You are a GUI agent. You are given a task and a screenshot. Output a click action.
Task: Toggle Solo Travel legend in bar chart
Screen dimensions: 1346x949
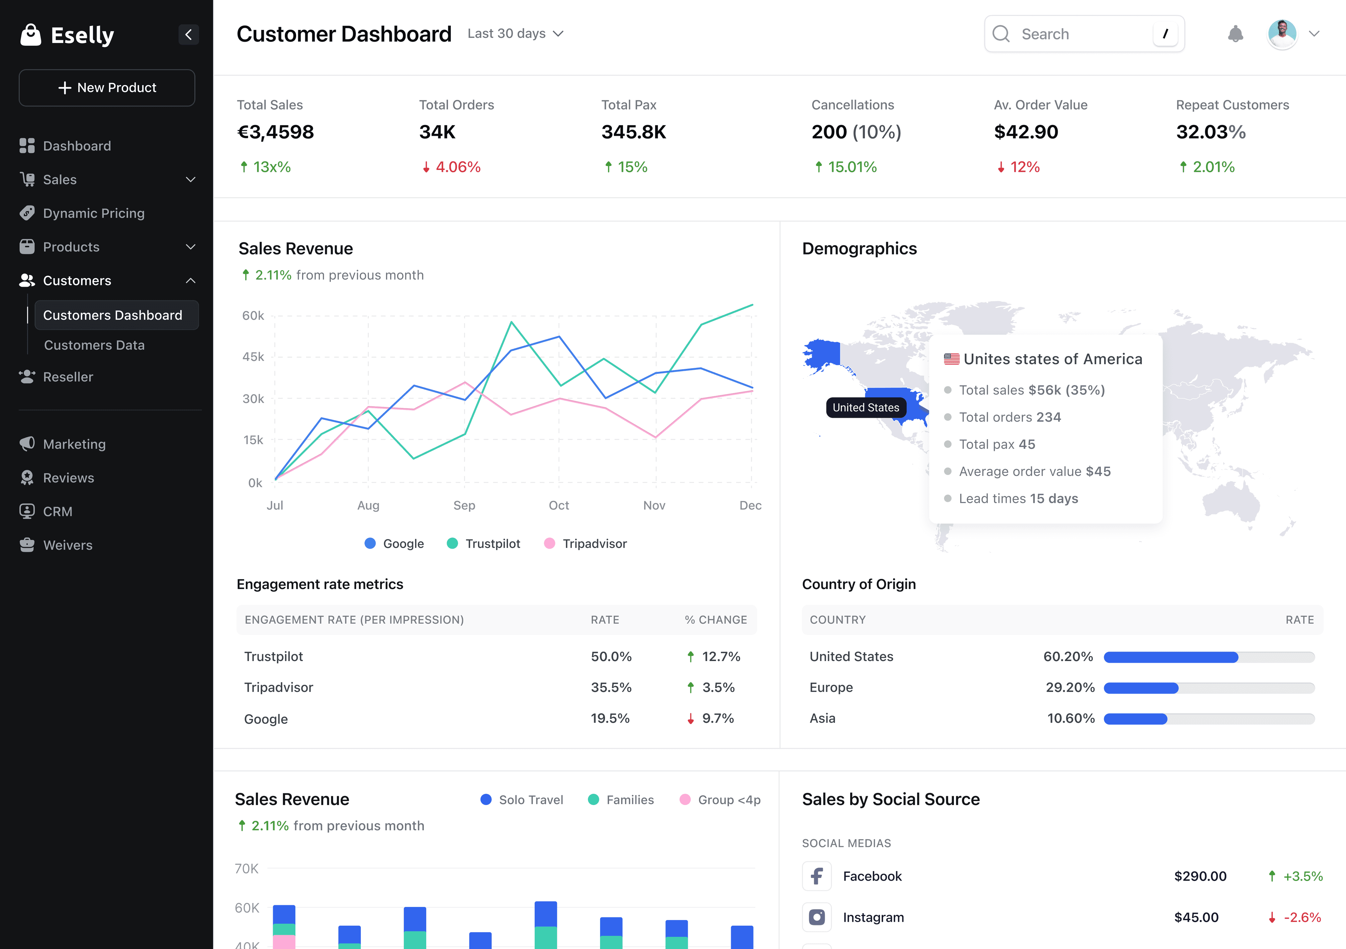point(521,800)
